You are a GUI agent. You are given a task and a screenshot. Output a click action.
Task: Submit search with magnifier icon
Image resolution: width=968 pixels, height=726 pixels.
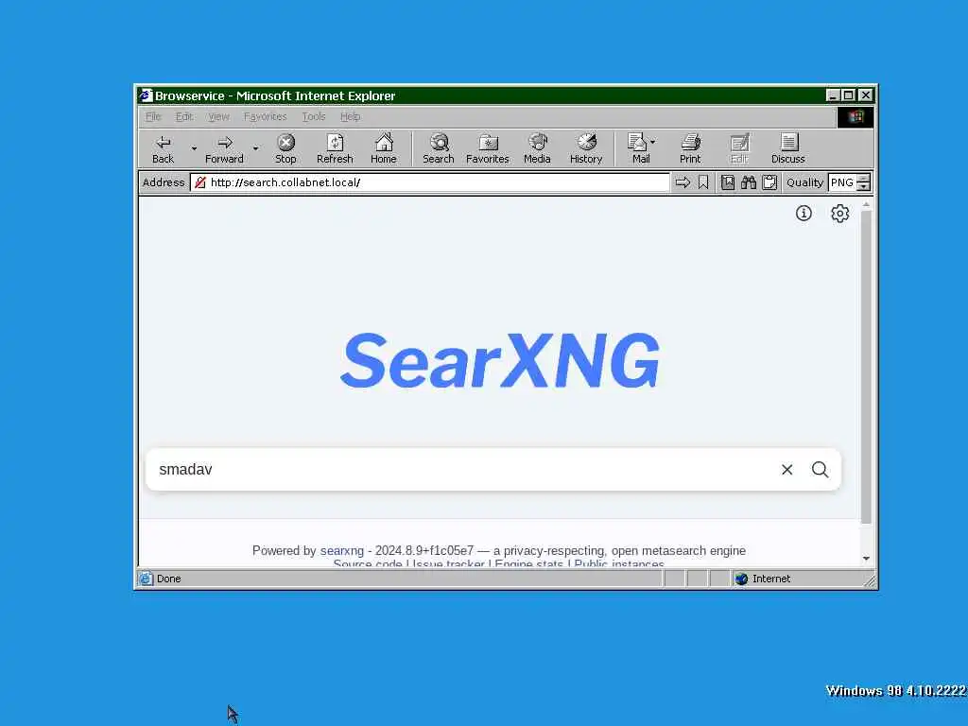[x=820, y=469]
